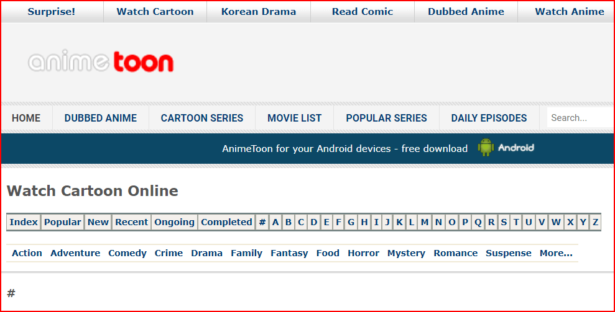The width and height of the screenshot is (615, 312).
Task: Open DUBBED ANIME in main navigation
Action: (101, 118)
